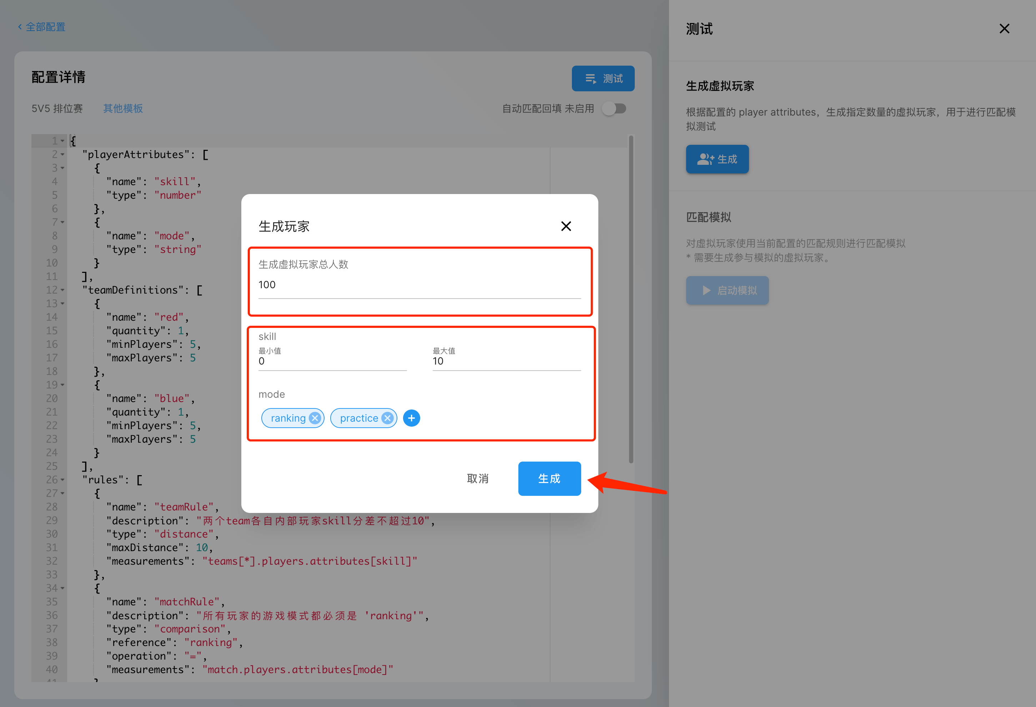Remove the practice chip from mode

coord(387,418)
